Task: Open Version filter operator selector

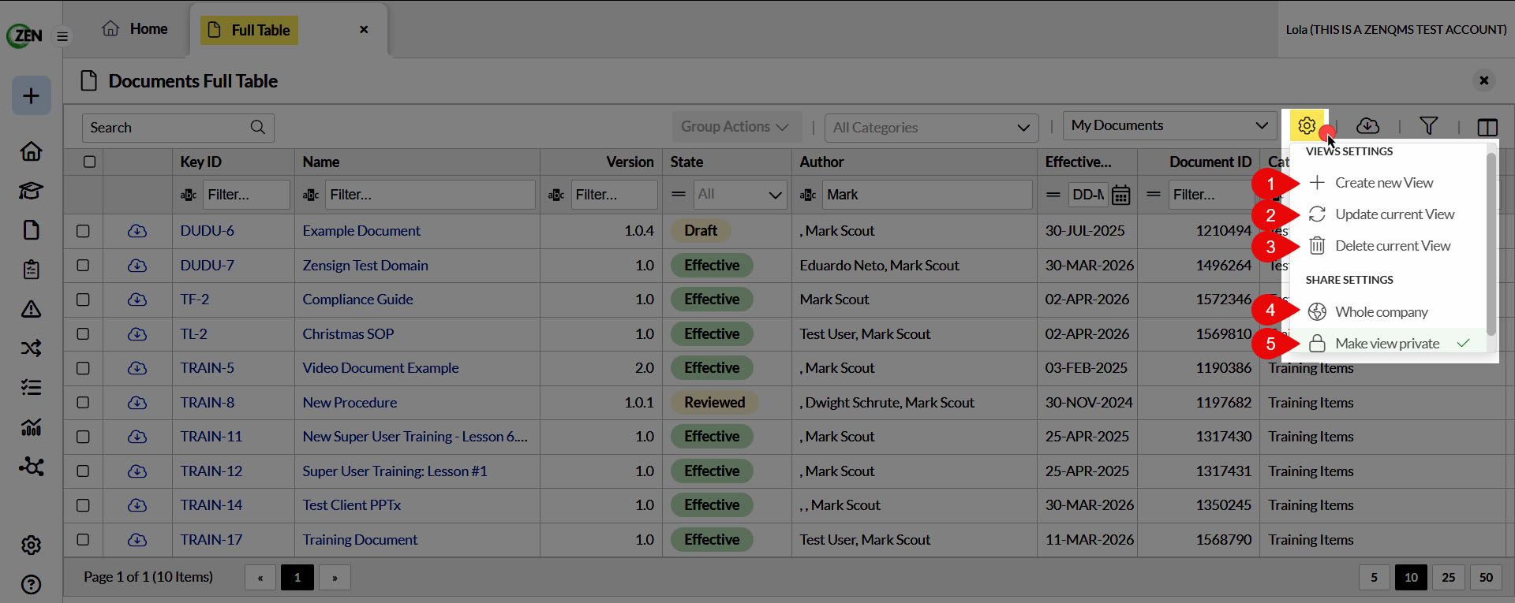Action: tap(556, 195)
